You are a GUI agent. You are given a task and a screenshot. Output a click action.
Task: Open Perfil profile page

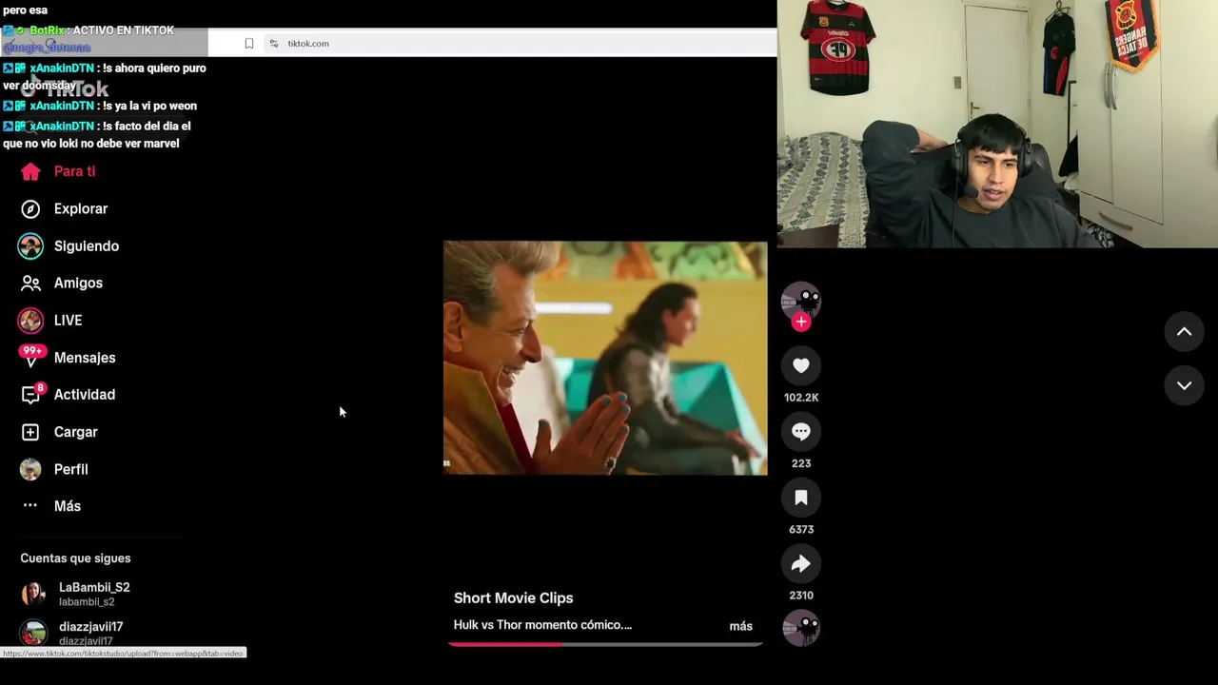tap(54, 469)
